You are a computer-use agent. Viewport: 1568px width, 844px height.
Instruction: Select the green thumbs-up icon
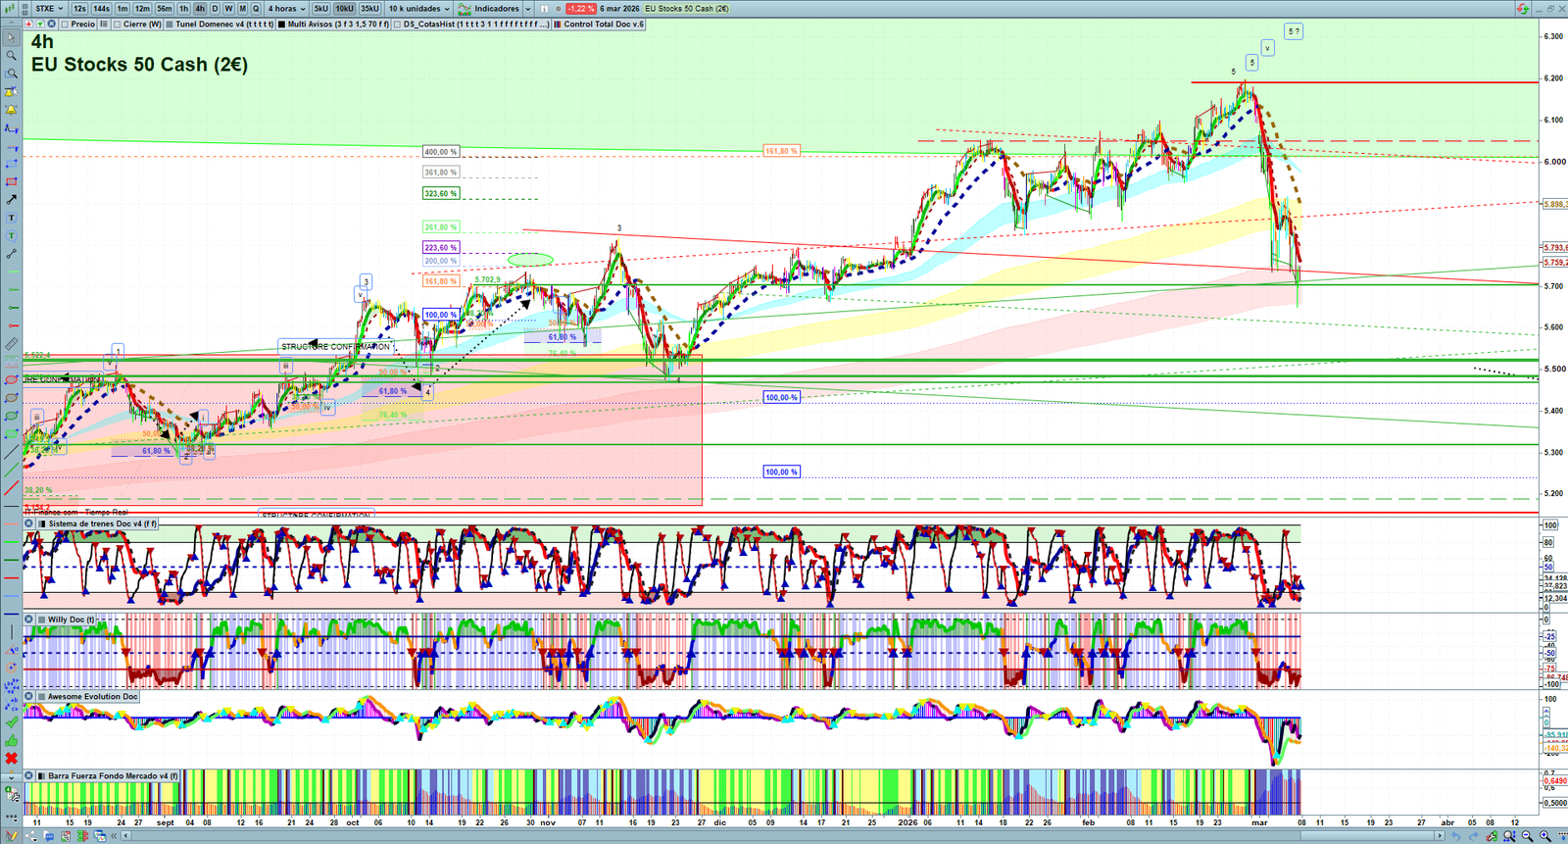coord(11,741)
